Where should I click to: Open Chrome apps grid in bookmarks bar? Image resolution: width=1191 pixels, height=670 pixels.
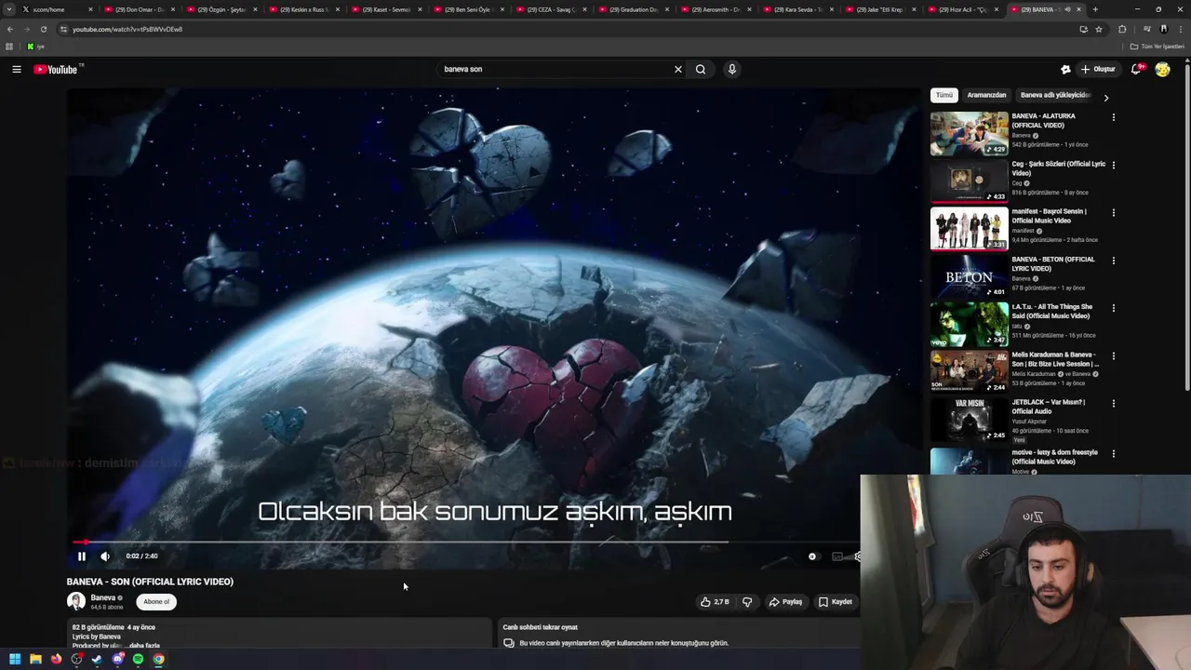coord(9,46)
